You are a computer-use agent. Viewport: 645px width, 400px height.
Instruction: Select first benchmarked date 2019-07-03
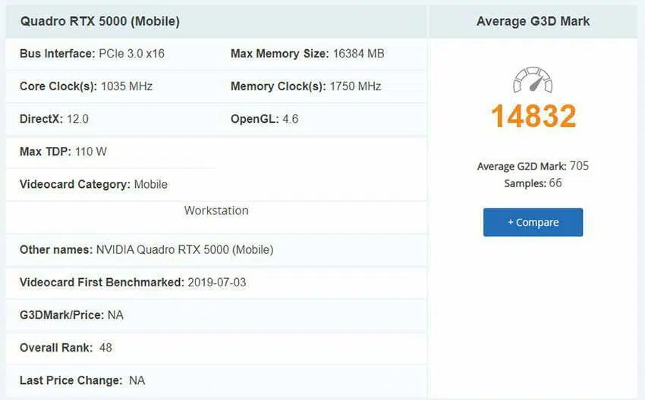217,283
